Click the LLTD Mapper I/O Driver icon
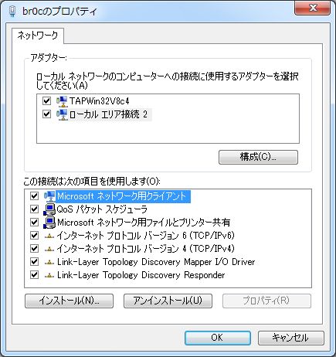This screenshot has width=336, height=357. point(49,262)
